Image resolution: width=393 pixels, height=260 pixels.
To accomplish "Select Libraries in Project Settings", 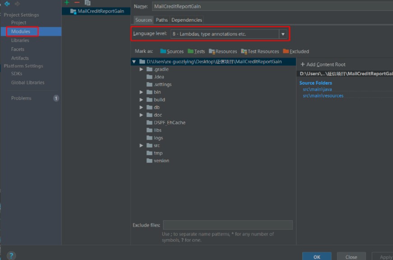I will tap(20, 41).
